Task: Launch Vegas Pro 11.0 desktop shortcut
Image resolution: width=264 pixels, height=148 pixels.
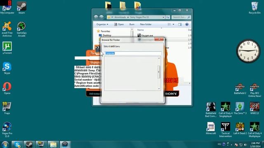Action: click(x=7, y=129)
